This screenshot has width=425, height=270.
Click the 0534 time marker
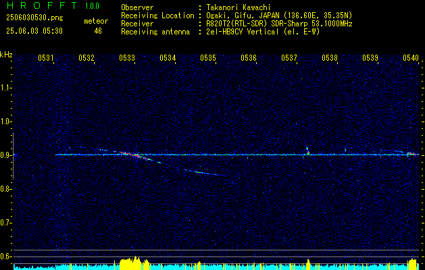[168, 57]
